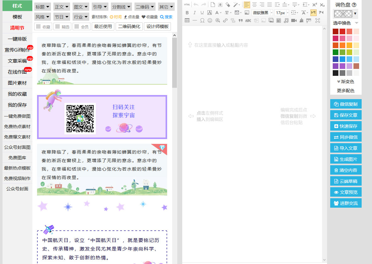Toggle bold text formatting

pos(187,13)
